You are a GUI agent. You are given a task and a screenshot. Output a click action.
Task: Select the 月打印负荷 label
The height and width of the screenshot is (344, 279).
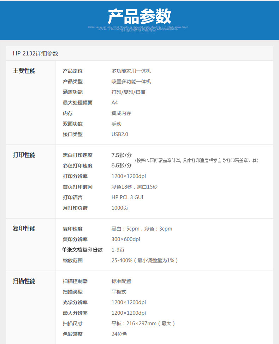tap(75, 208)
